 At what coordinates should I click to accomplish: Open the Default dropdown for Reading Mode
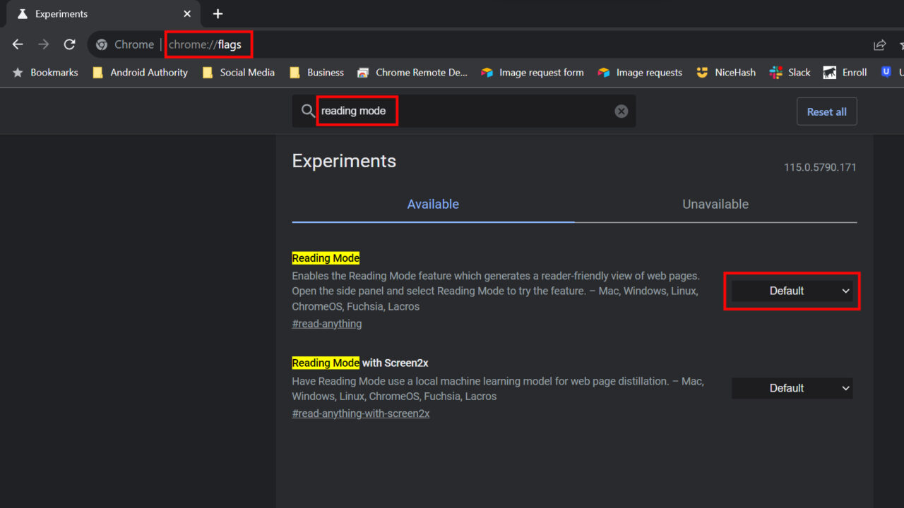(792, 290)
